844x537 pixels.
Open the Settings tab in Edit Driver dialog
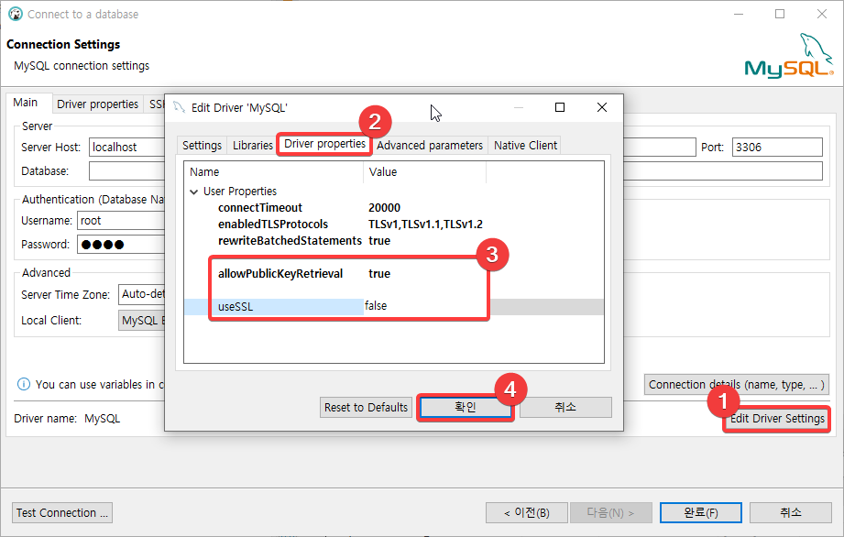(202, 146)
